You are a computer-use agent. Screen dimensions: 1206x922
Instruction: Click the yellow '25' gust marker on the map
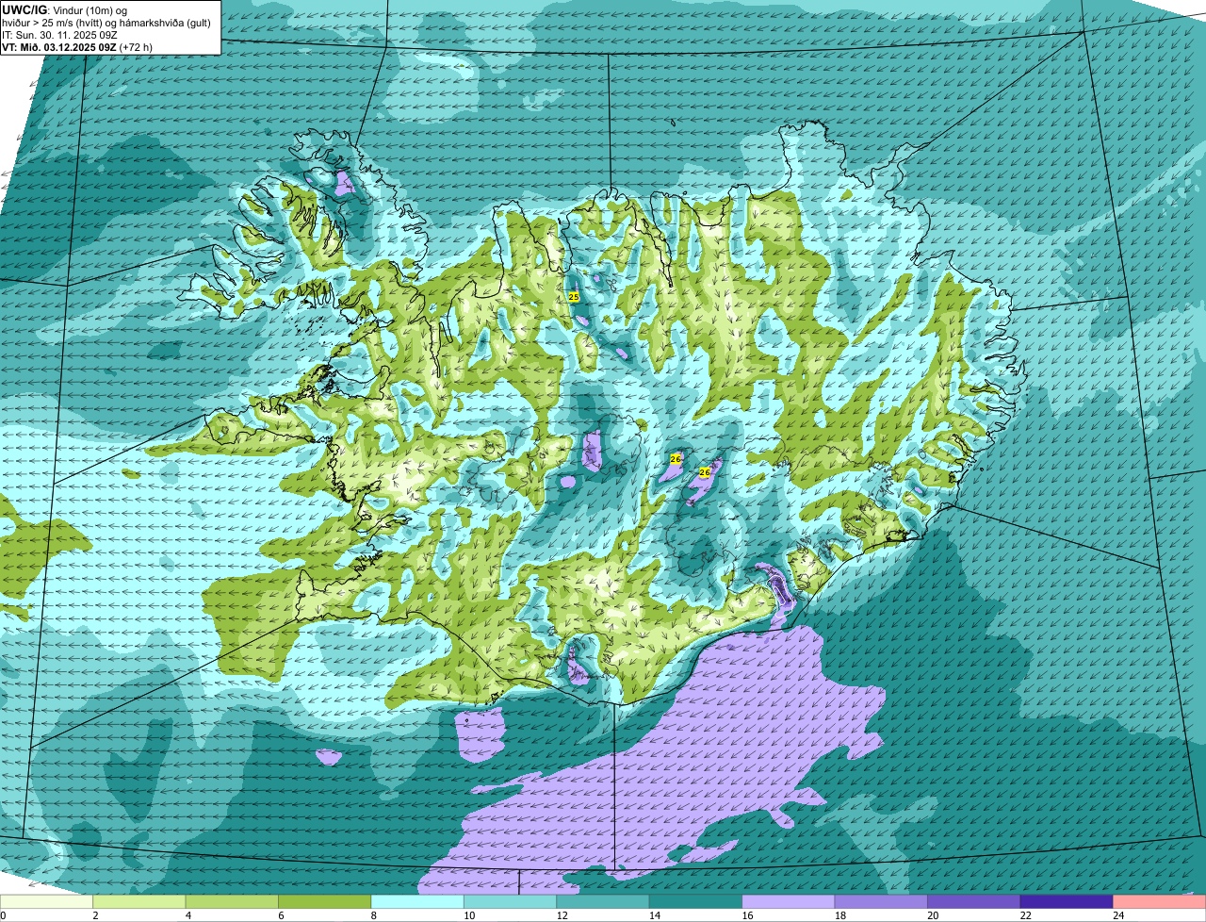[x=574, y=297]
